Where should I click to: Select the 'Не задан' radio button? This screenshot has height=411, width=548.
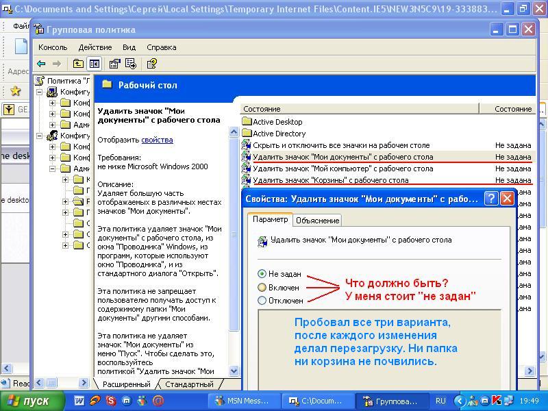[x=262, y=273]
